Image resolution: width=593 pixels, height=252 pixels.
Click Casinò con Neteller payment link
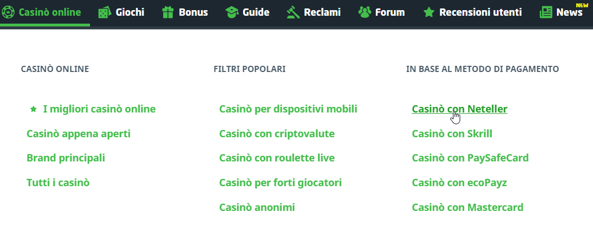coord(459,109)
